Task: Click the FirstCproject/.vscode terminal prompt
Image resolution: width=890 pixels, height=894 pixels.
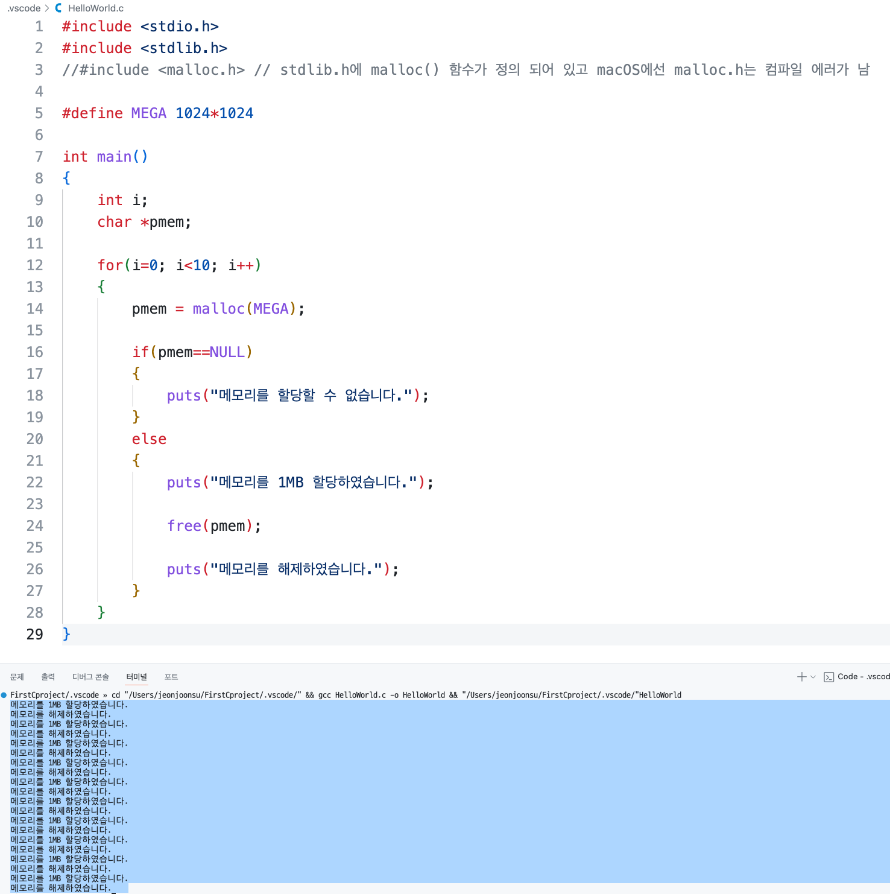Action: tap(54, 695)
